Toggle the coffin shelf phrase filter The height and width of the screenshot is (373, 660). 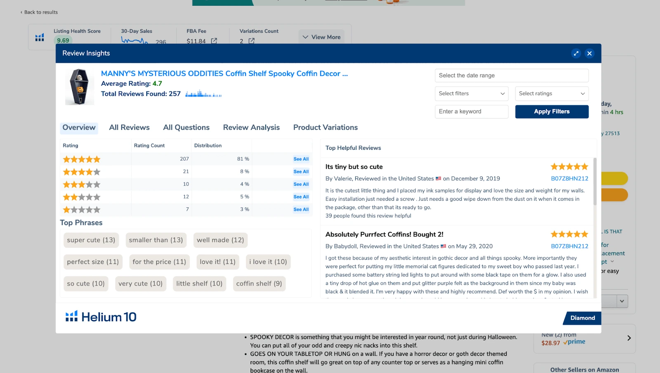point(259,283)
